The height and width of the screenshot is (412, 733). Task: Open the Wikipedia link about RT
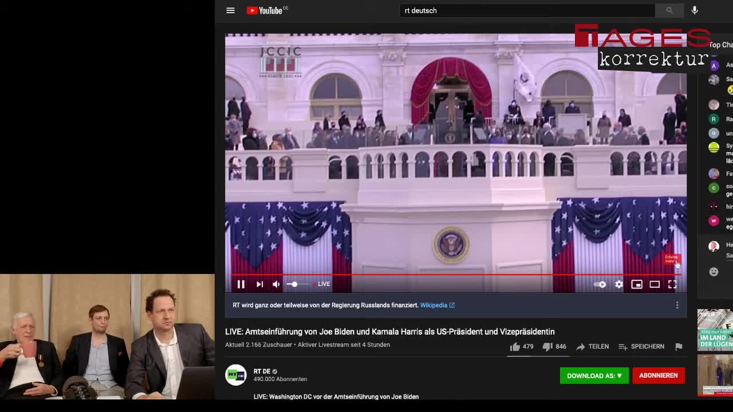(x=438, y=305)
